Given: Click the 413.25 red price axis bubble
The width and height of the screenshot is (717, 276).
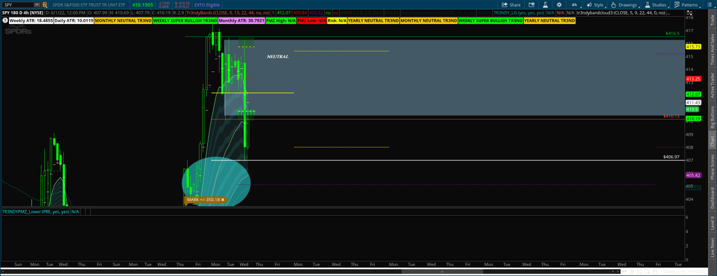Looking at the screenshot, I should [694, 79].
